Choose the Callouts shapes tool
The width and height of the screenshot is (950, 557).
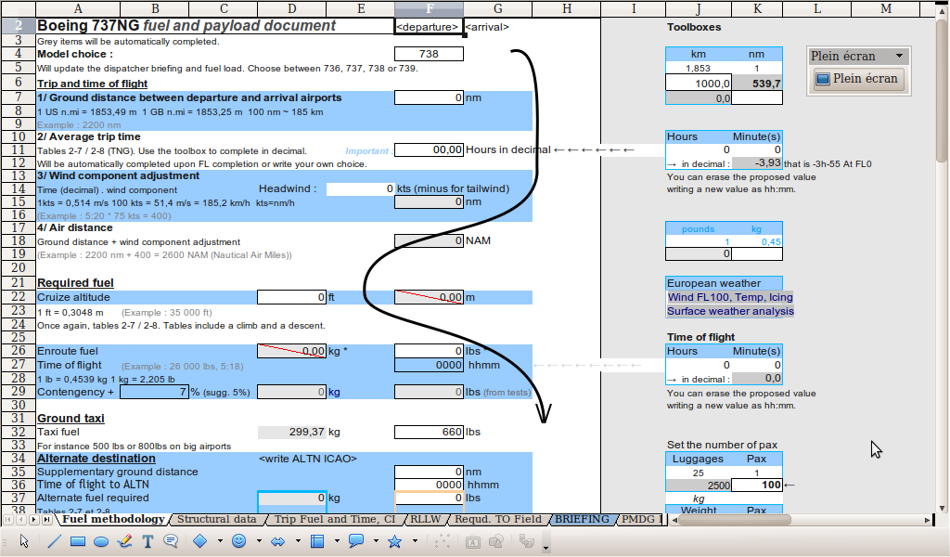click(356, 541)
